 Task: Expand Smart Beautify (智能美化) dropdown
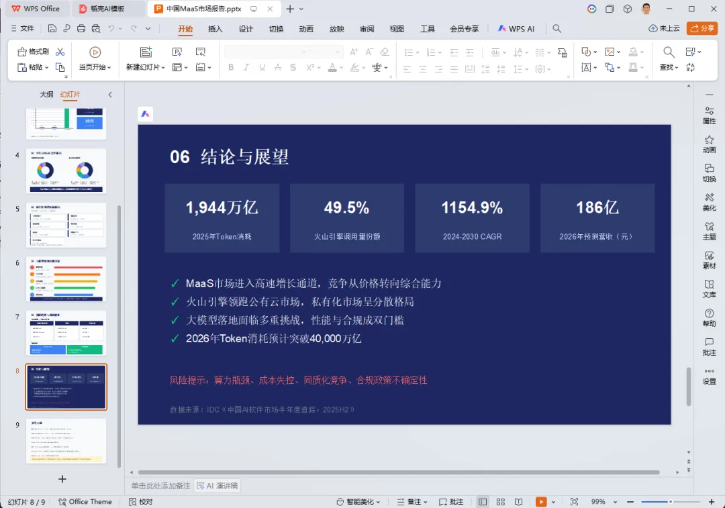[378, 501]
